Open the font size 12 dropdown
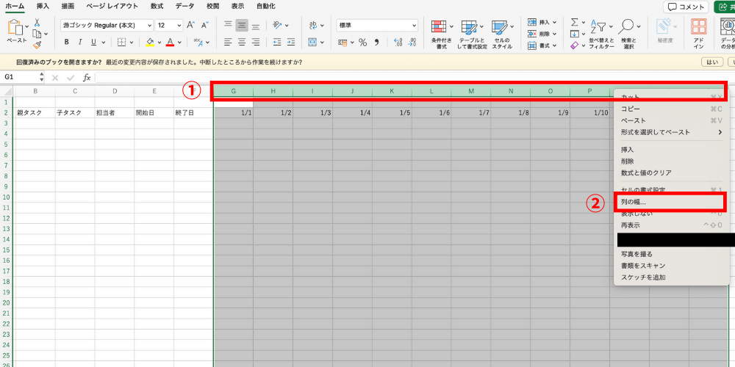The width and height of the screenshot is (735, 367). (179, 25)
